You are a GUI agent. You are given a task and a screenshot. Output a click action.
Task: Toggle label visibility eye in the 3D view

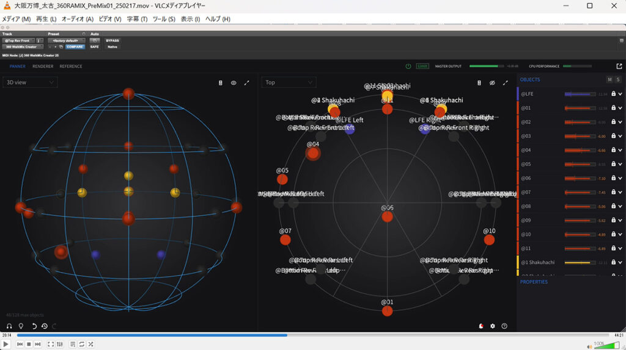tap(234, 83)
